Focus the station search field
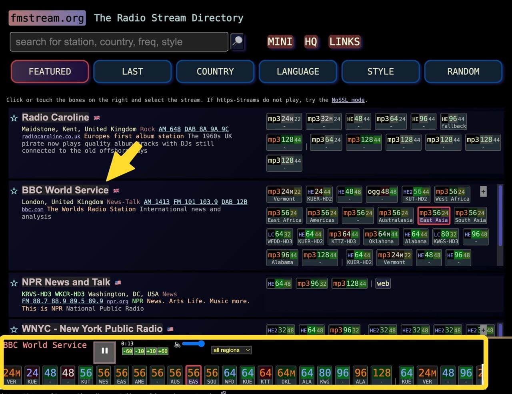 [x=119, y=42]
